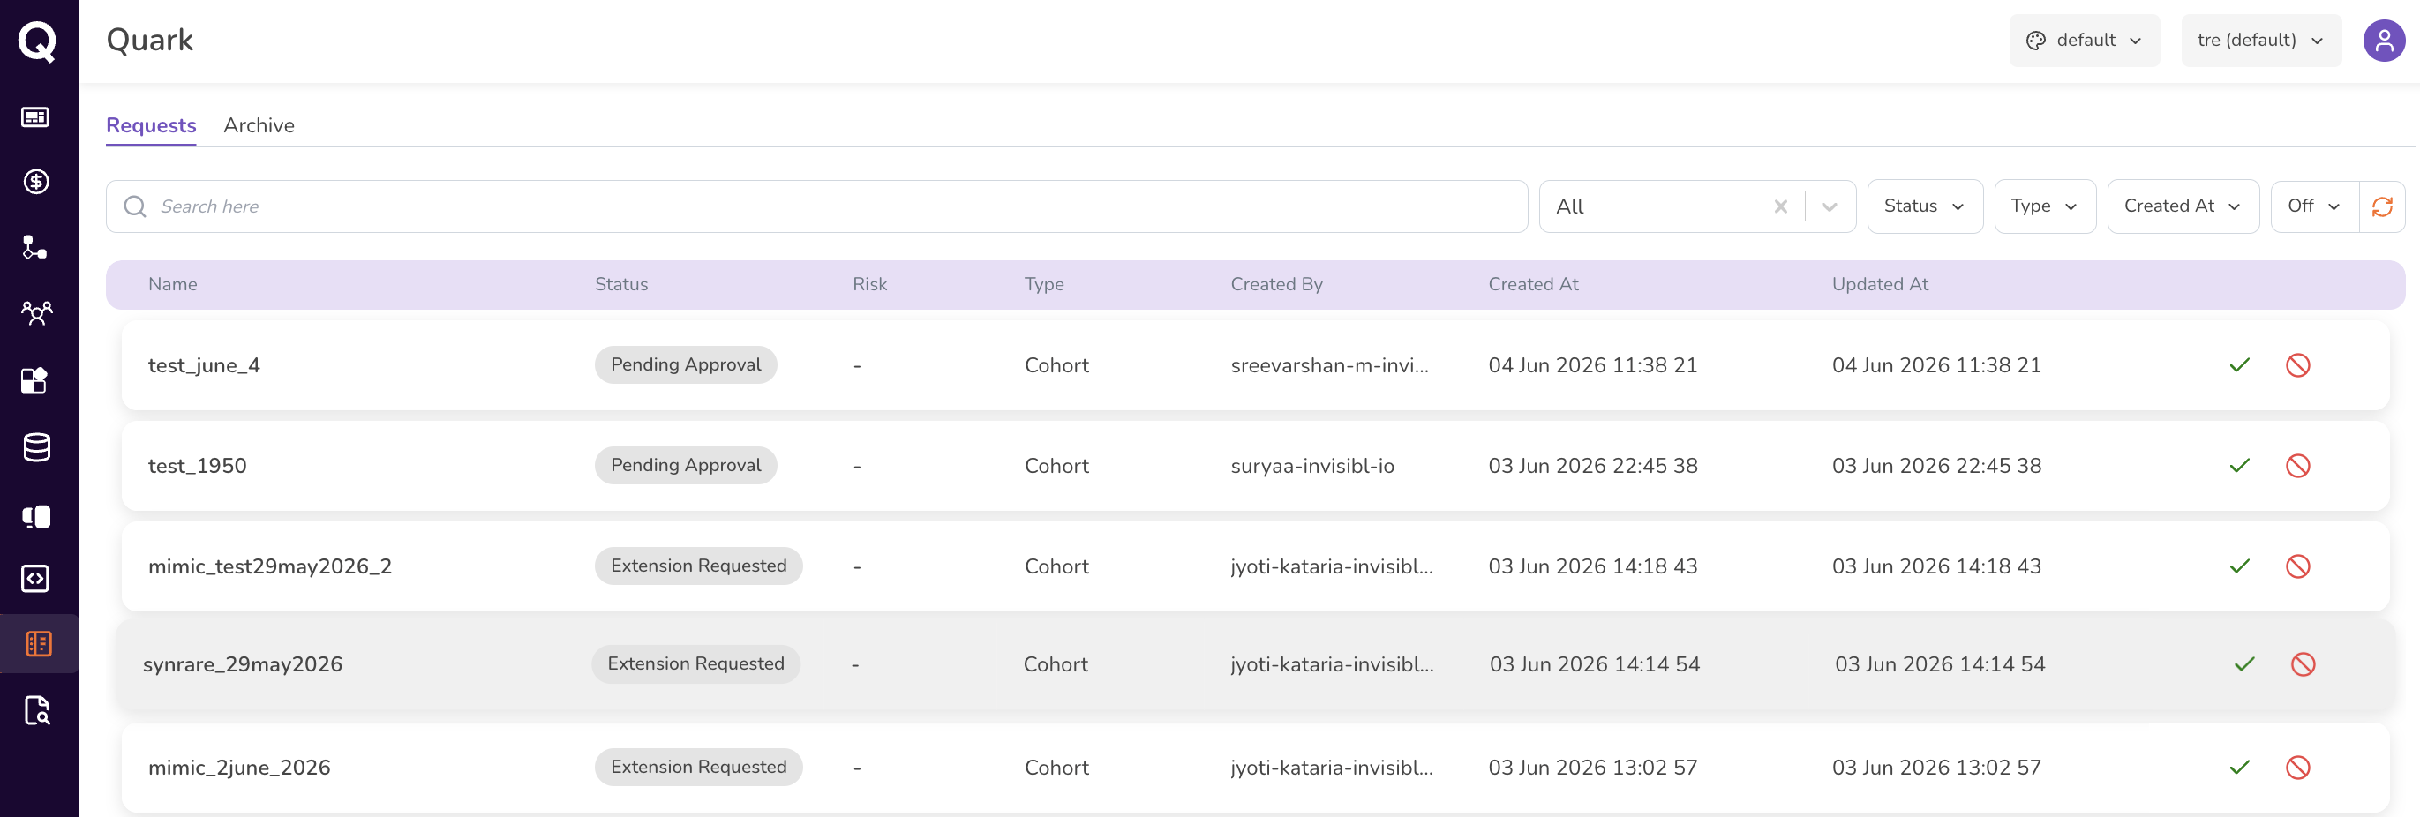2420x817 pixels.
Task: Click the Type column header
Action: pyautogui.click(x=1044, y=285)
